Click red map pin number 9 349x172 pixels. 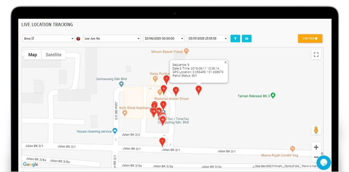[x=198, y=90]
